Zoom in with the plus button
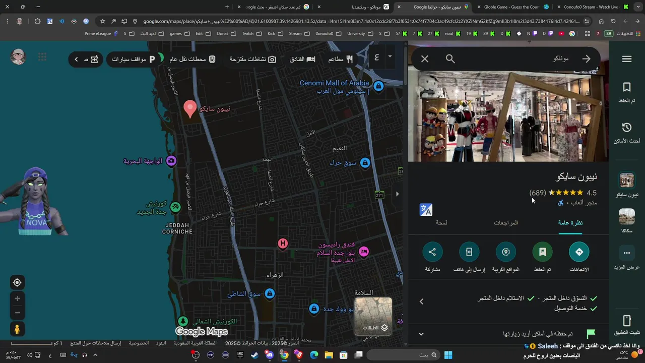 click(17, 299)
